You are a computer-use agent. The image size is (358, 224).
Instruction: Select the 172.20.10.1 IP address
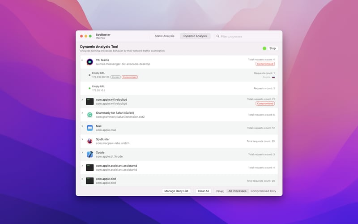point(98,90)
